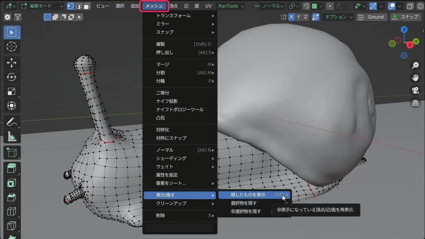Enable vertex select mode
The width and height of the screenshot is (425, 239).
click(x=71, y=6)
